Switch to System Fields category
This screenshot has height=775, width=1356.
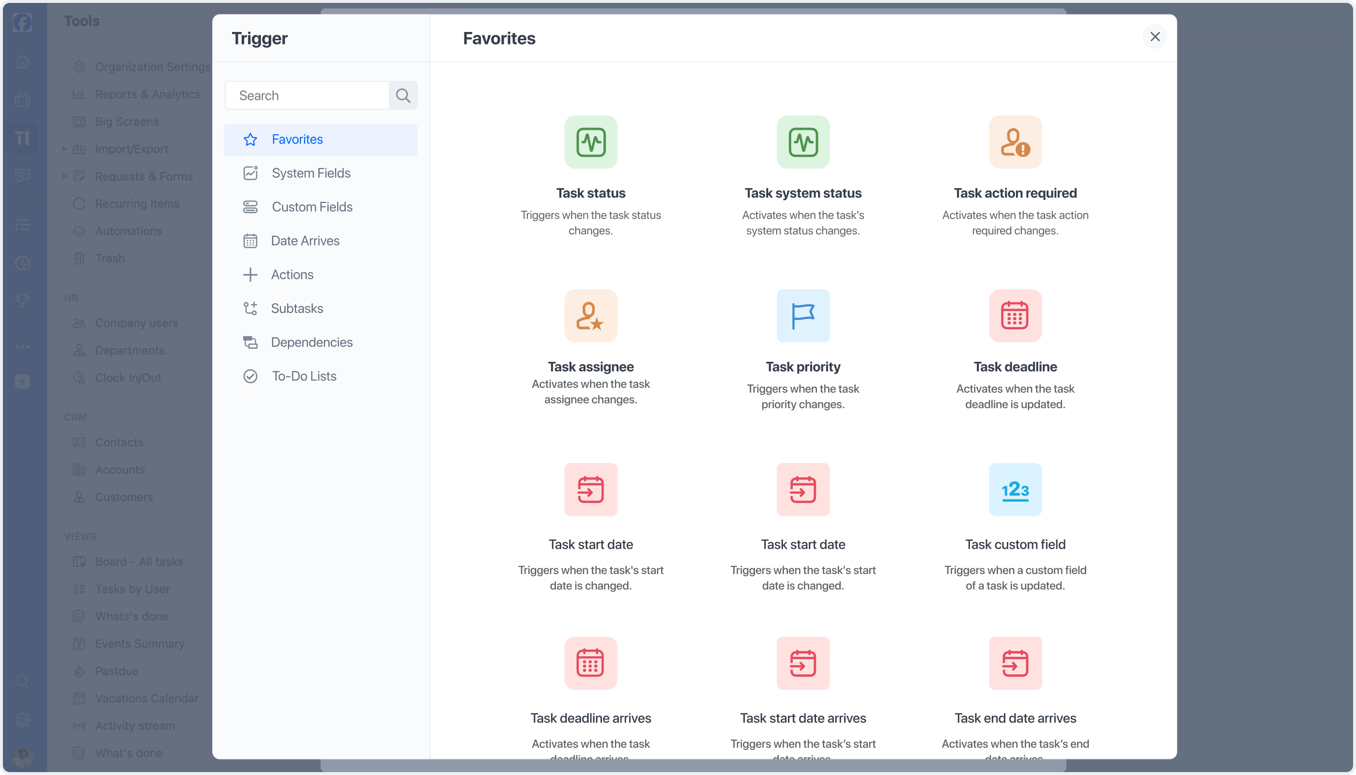pyautogui.click(x=321, y=173)
